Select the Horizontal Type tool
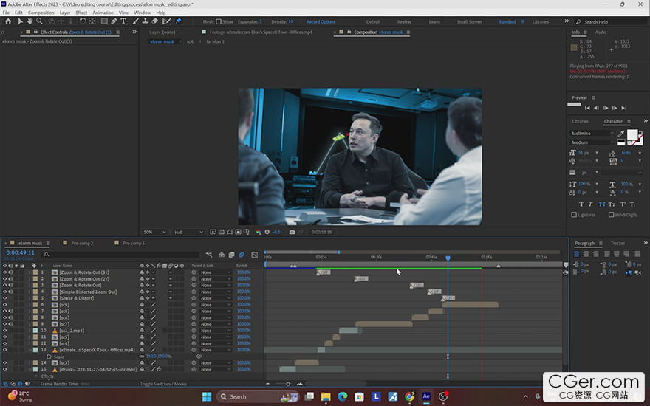 point(123,21)
